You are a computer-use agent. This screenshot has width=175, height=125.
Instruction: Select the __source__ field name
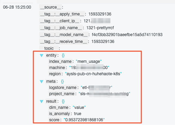coord(51,7)
